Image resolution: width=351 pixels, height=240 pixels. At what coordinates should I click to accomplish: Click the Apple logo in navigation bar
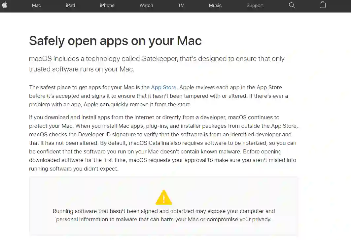tap(5, 5)
